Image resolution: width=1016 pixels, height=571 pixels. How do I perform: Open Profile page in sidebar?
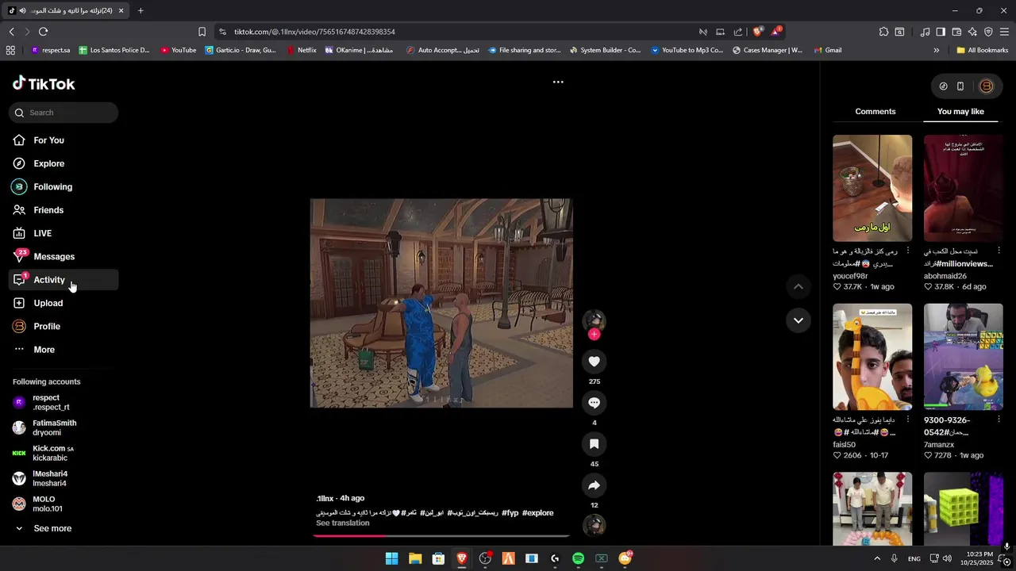click(x=63, y=326)
